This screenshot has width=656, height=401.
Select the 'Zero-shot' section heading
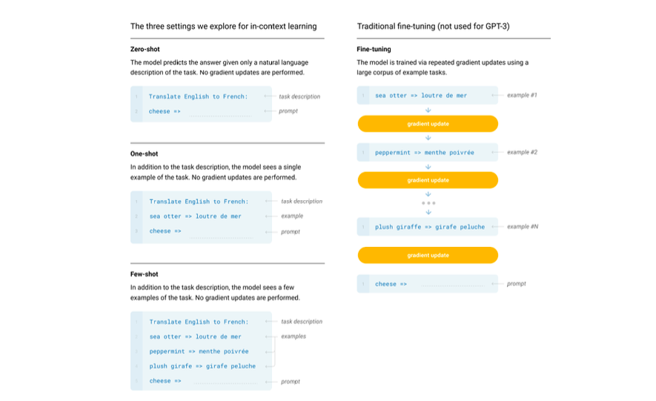coord(145,49)
